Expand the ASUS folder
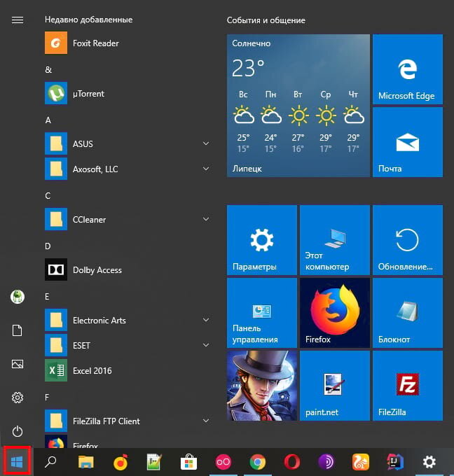This screenshot has width=454, height=476. pyautogui.click(x=128, y=143)
